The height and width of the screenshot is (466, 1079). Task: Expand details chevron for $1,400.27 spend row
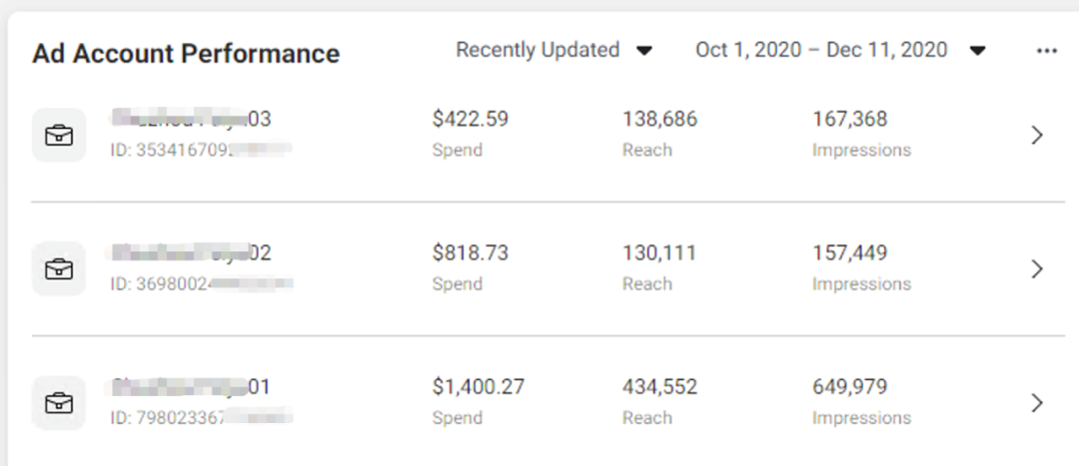coord(1037,402)
